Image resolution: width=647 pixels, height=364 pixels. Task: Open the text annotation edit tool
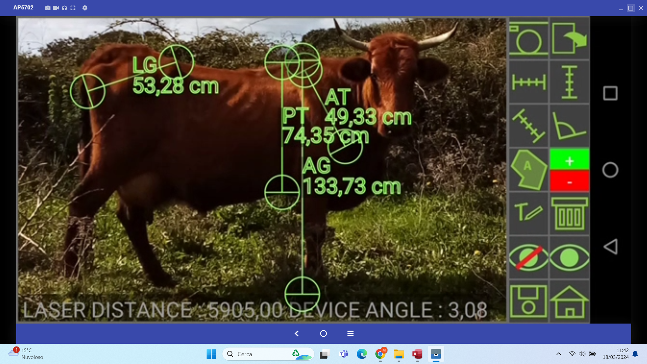click(528, 213)
